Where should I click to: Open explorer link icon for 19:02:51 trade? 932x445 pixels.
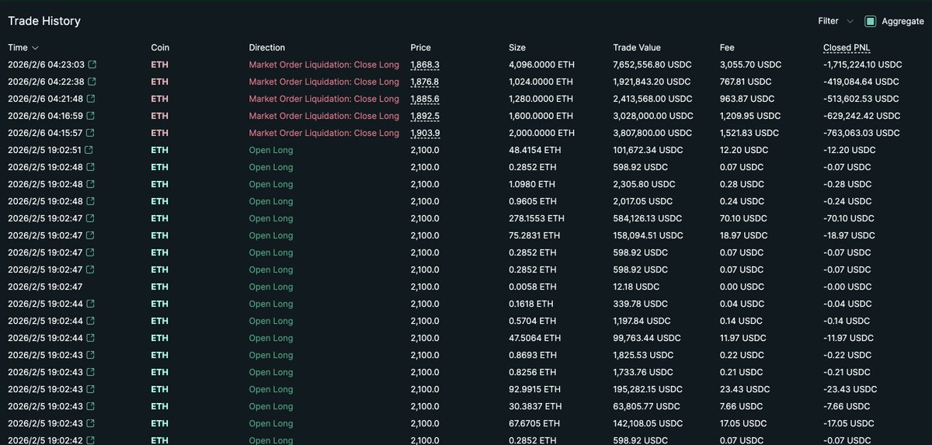(x=89, y=150)
